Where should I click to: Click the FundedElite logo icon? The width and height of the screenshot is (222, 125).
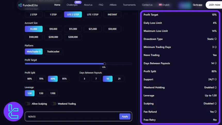(20, 5)
